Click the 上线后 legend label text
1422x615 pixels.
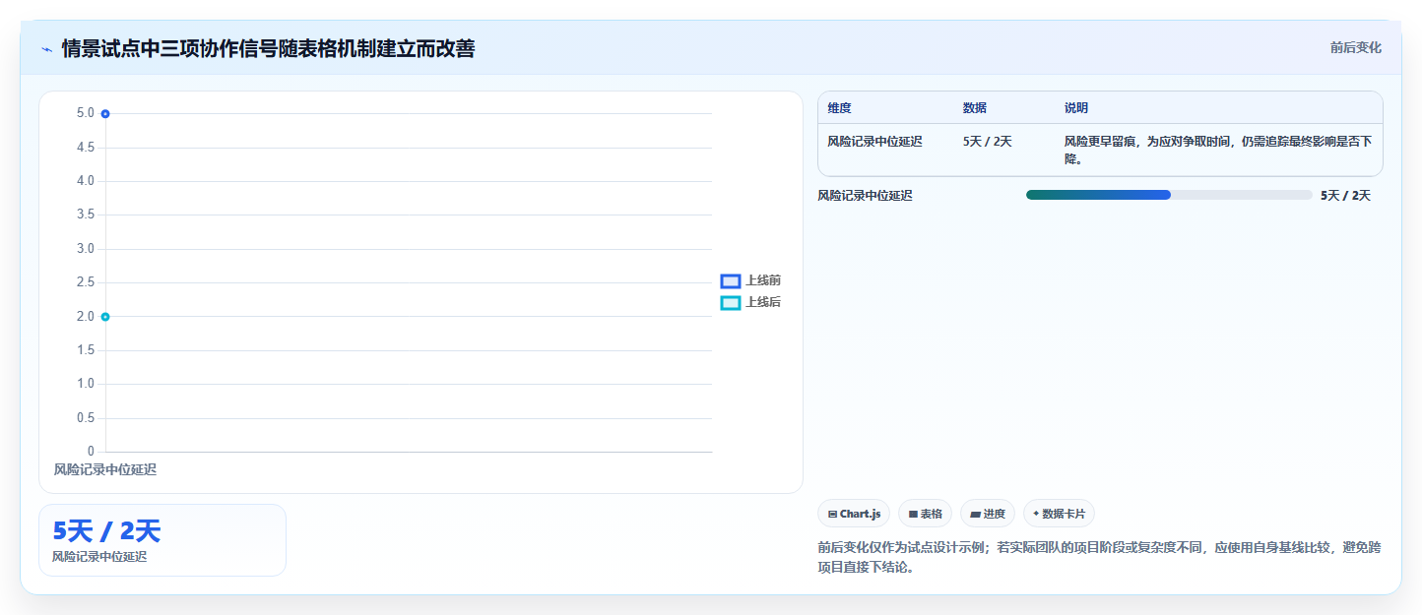763,303
